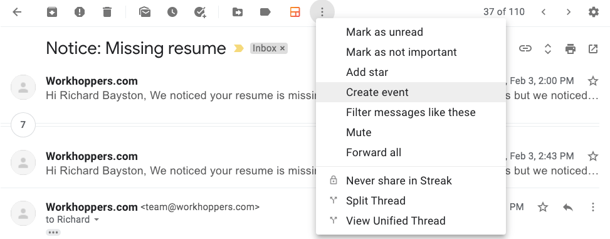610x239 pixels.
Task: Click the orange Streak box icon
Action: tap(295, 12)
